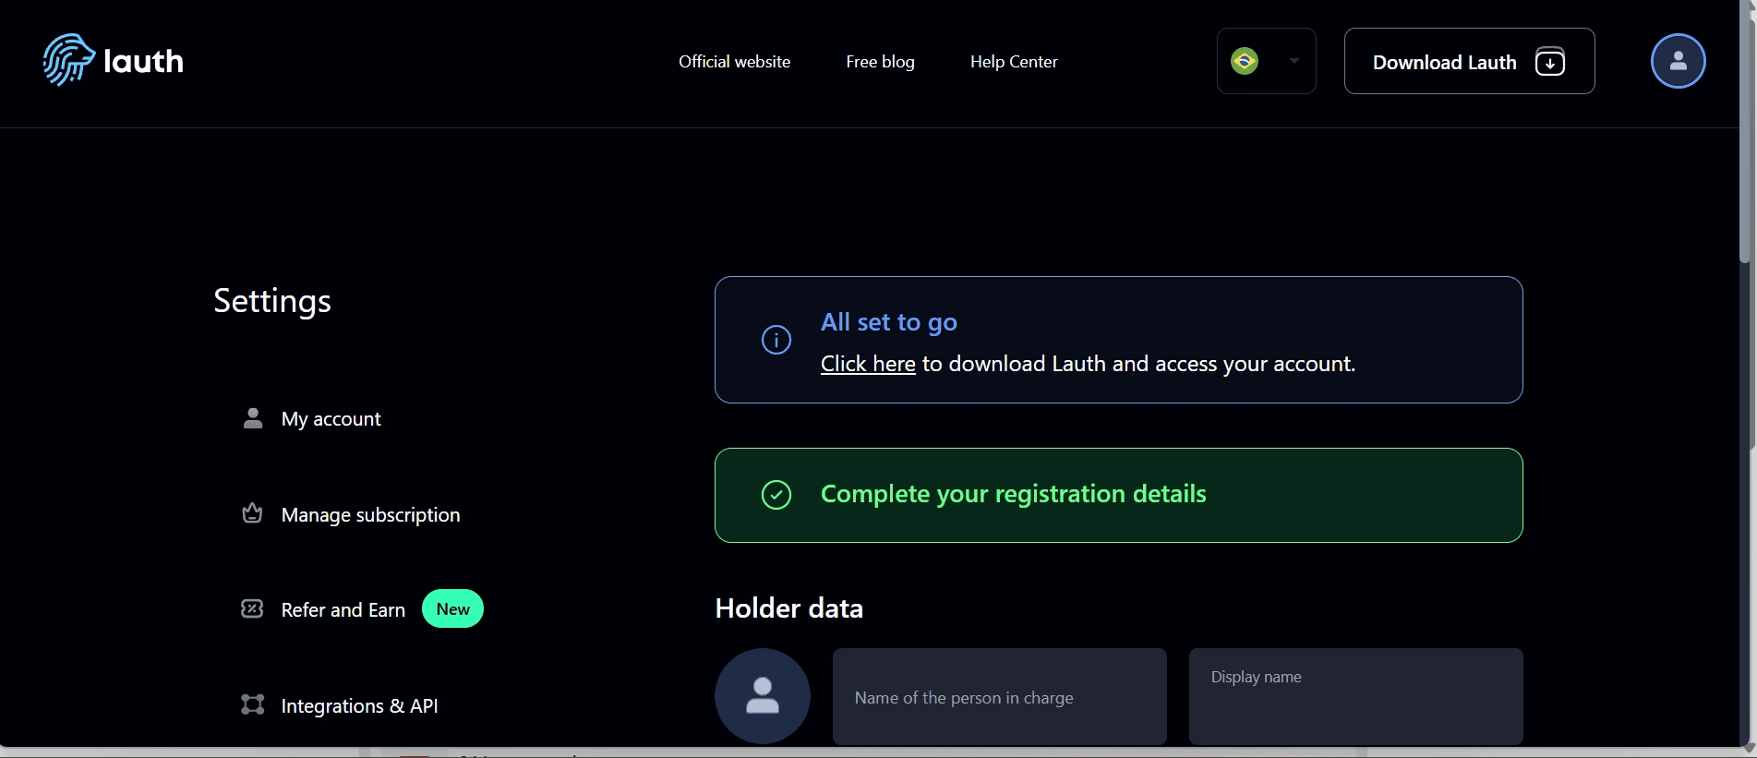Expand the language dropdown arrow
Screen dimensions: 1757x758
click(x=1294, y=61)
